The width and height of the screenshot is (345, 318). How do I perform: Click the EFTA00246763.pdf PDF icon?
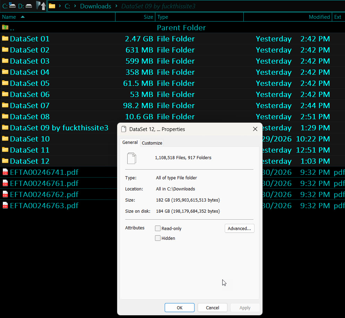tap(5, 205)
